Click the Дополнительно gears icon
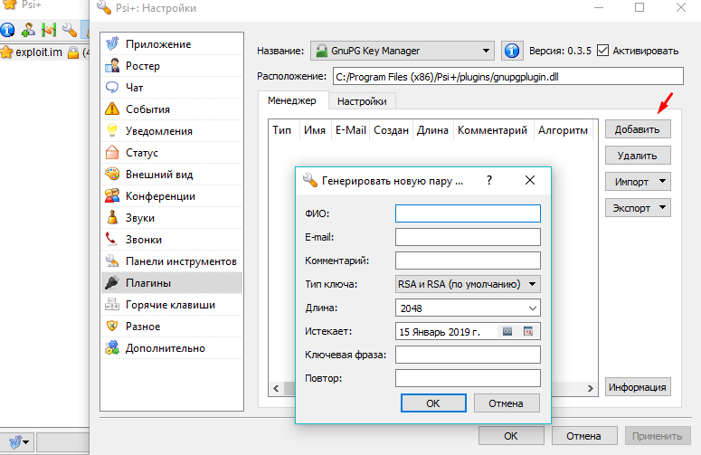Viewport: 701px width, 455px height. (x=112, y=347)
